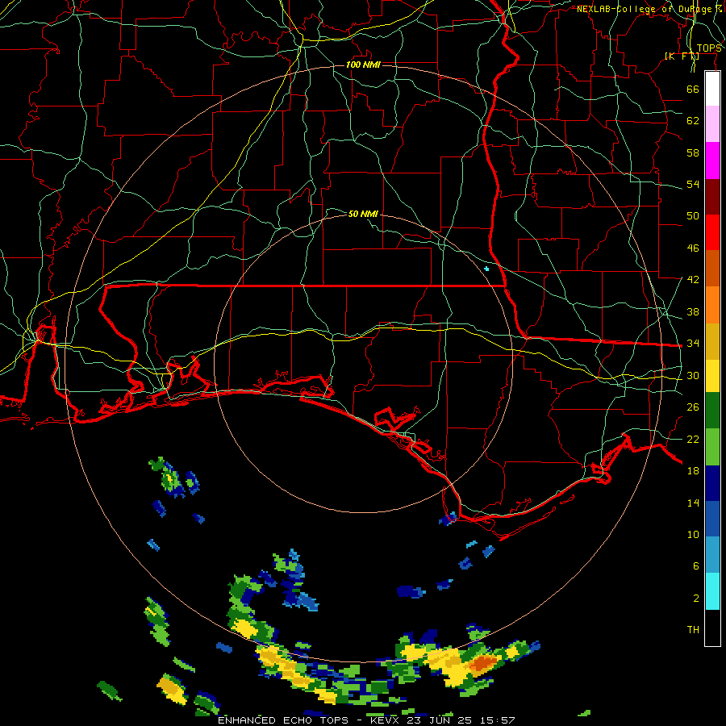726x726 pixels.
Task: Click the legend value "38"
Action: [693, 311]
